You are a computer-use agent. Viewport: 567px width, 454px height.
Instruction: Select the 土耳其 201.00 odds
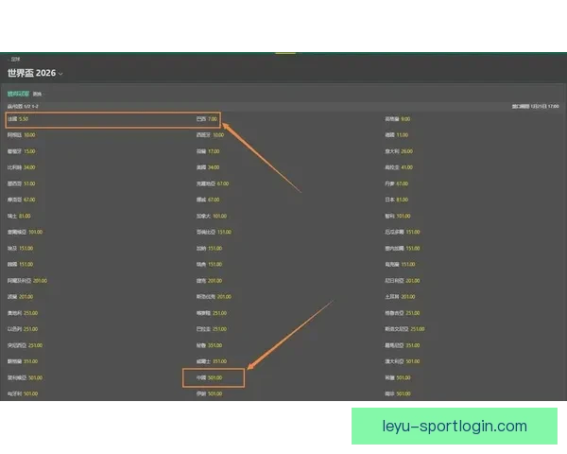[x=408, y=297]
